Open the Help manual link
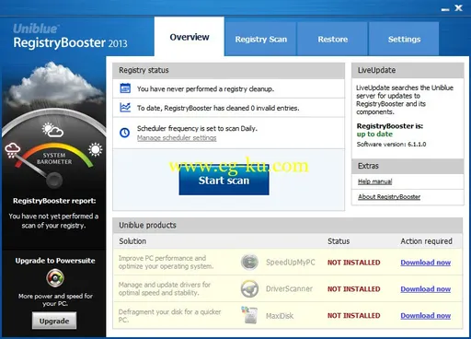 (375, 181)
